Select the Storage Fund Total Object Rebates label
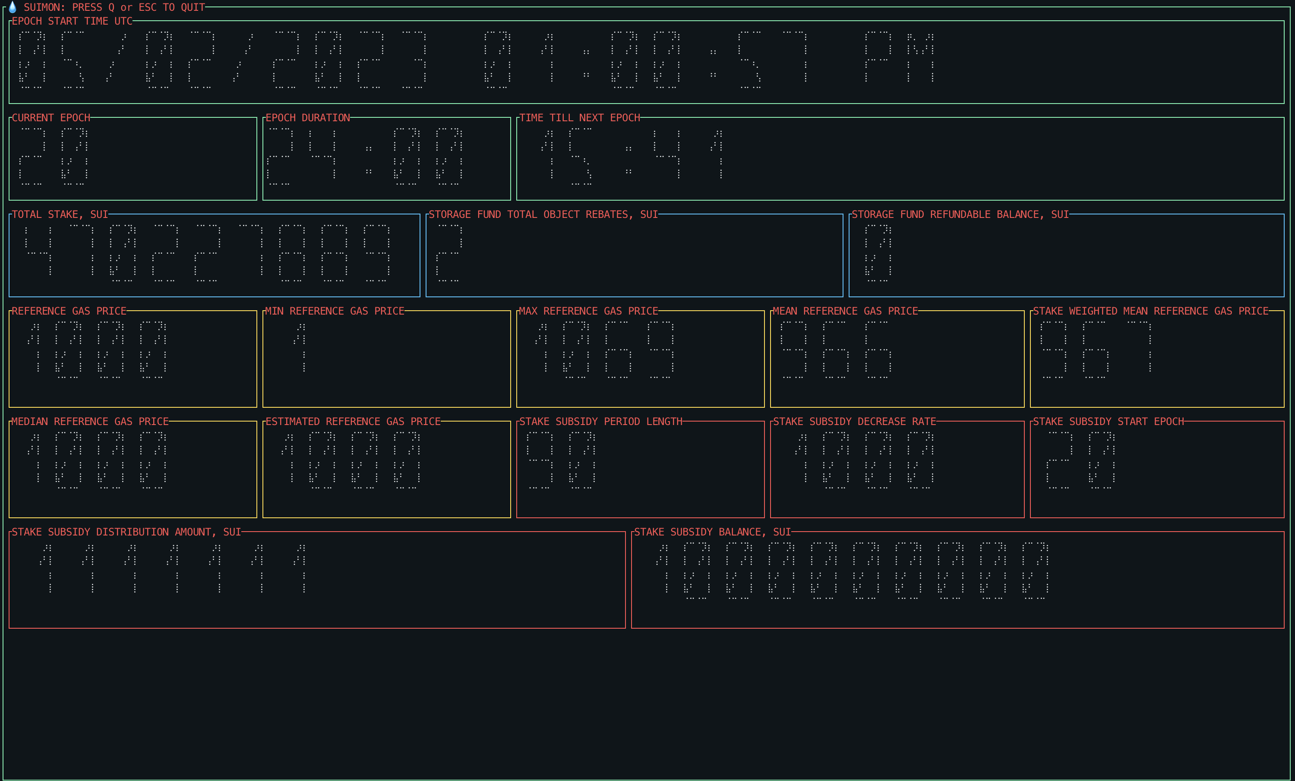The width and height of the screenshot is (1295, 781). [x=543, y=214]
